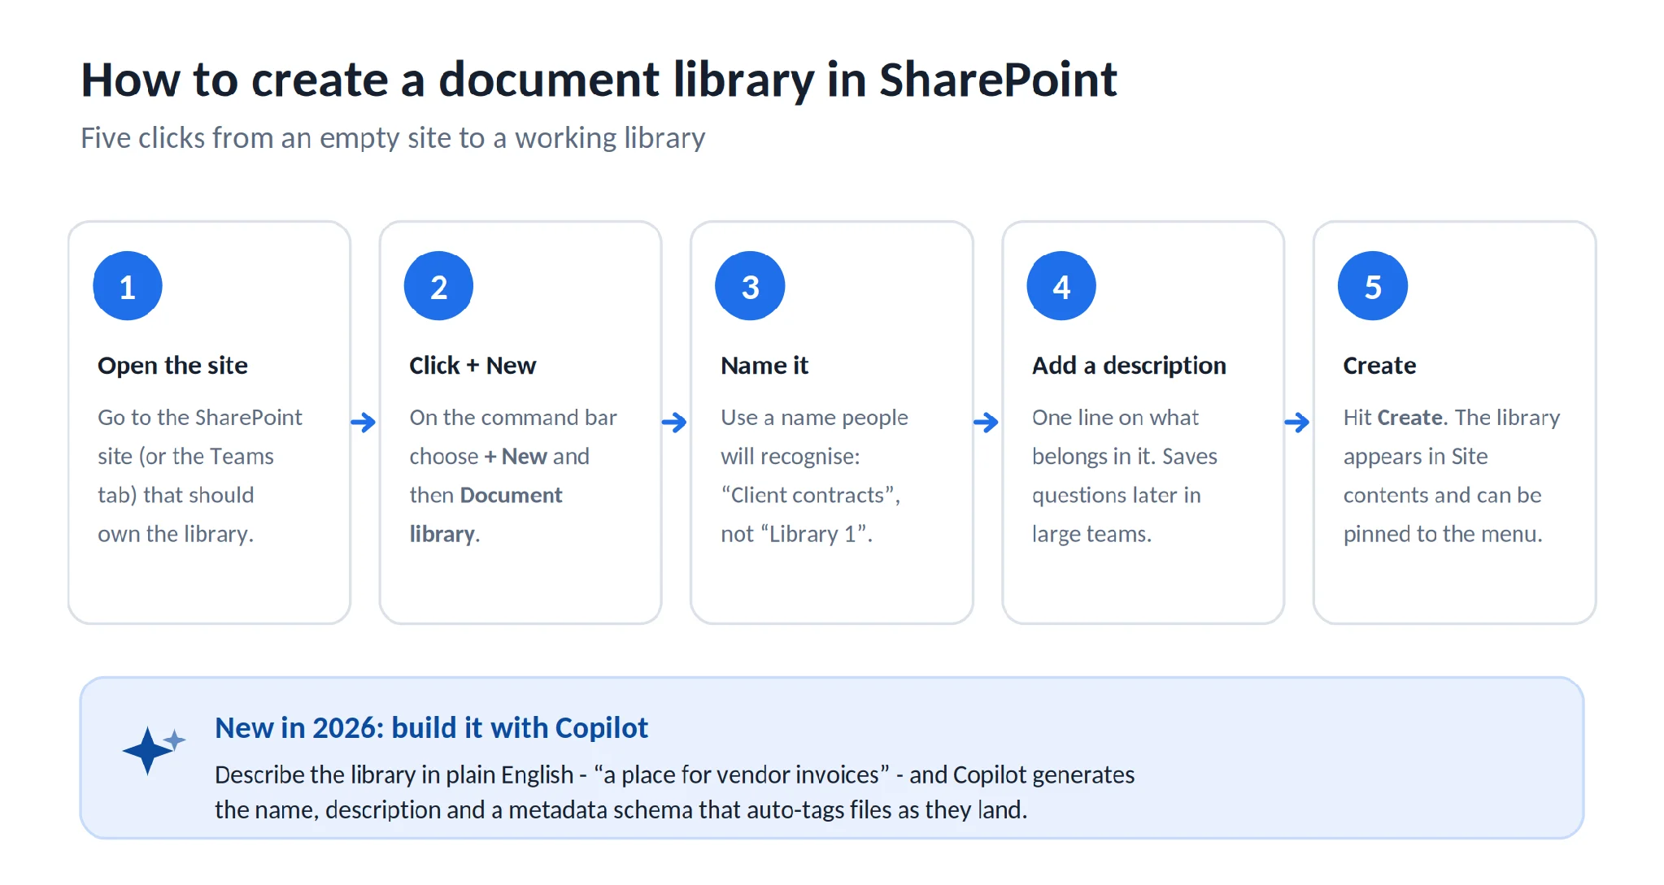Click the "Add a description" heading

[1129, 366]
